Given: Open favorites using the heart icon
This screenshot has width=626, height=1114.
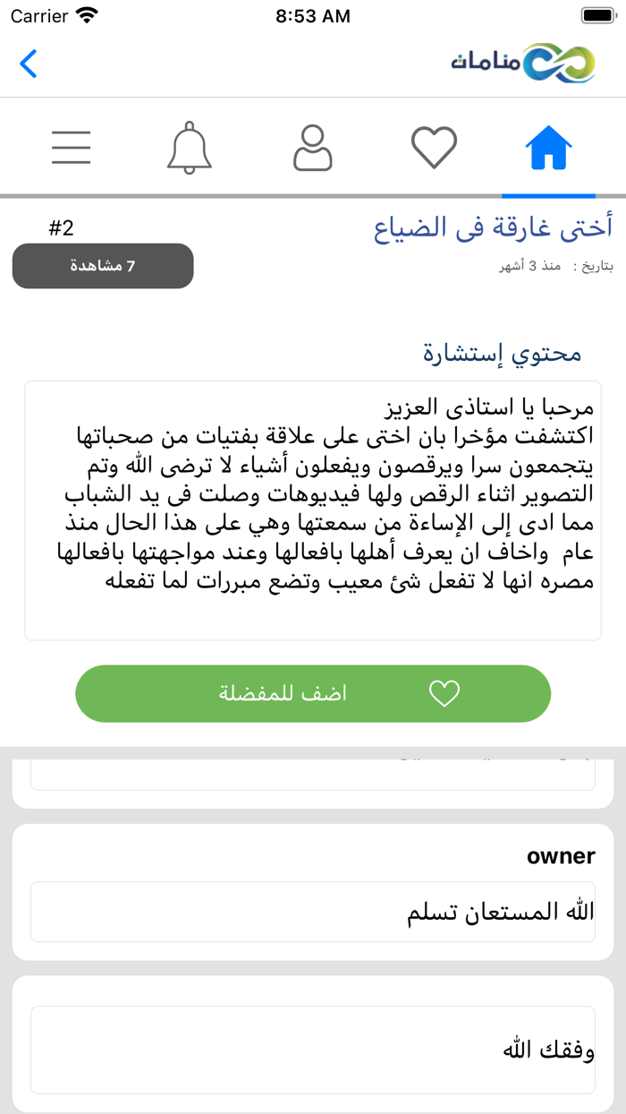Looking at the screenshot, I should coord(434,146).
